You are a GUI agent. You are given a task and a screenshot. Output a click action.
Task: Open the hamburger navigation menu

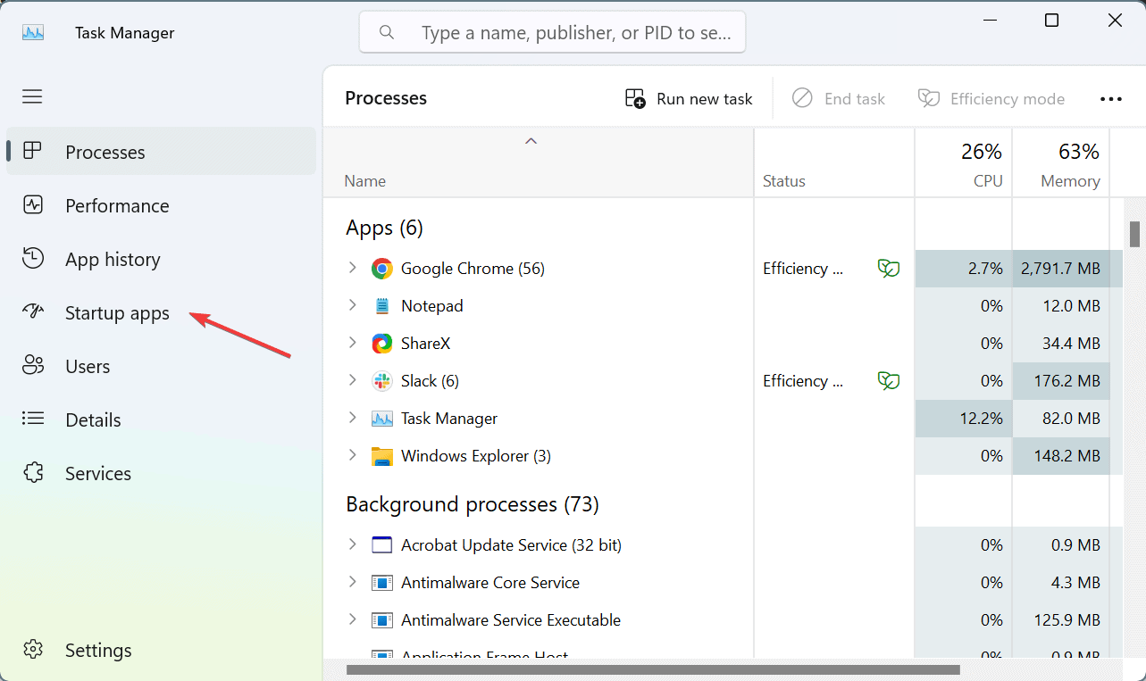click(32, 96)
